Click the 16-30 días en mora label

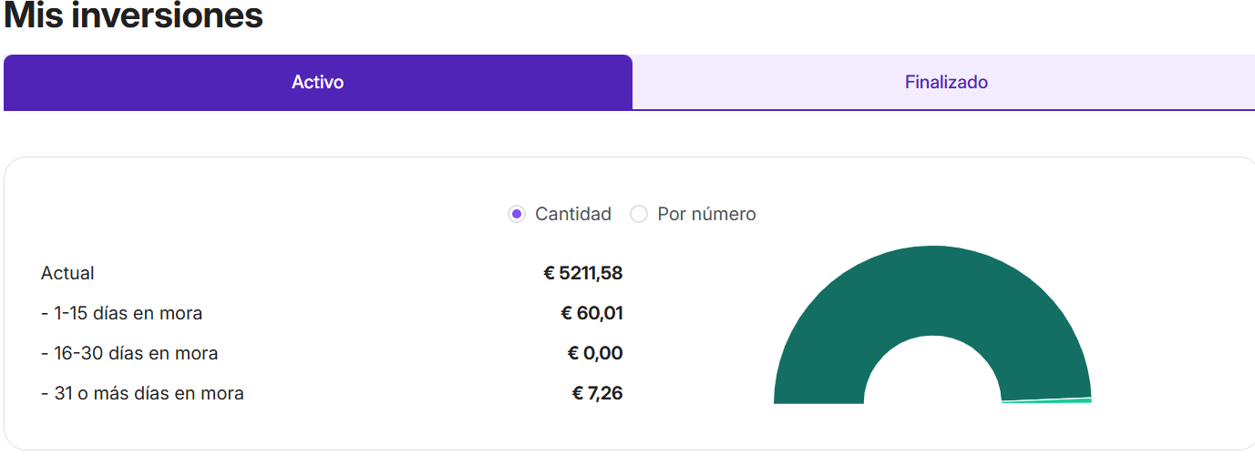click(129, 354)
